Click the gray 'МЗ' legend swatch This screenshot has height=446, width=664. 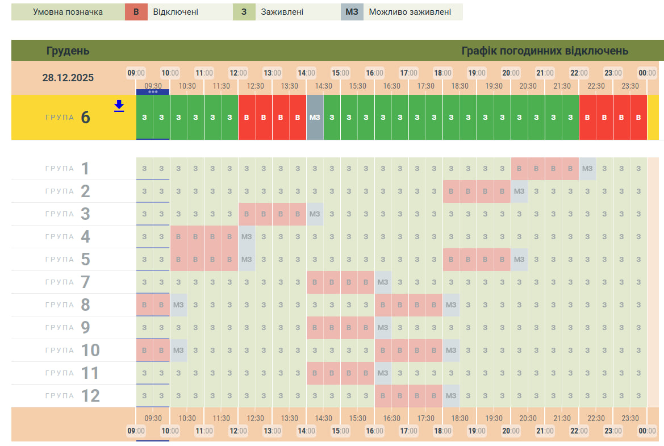coord(352,12)
